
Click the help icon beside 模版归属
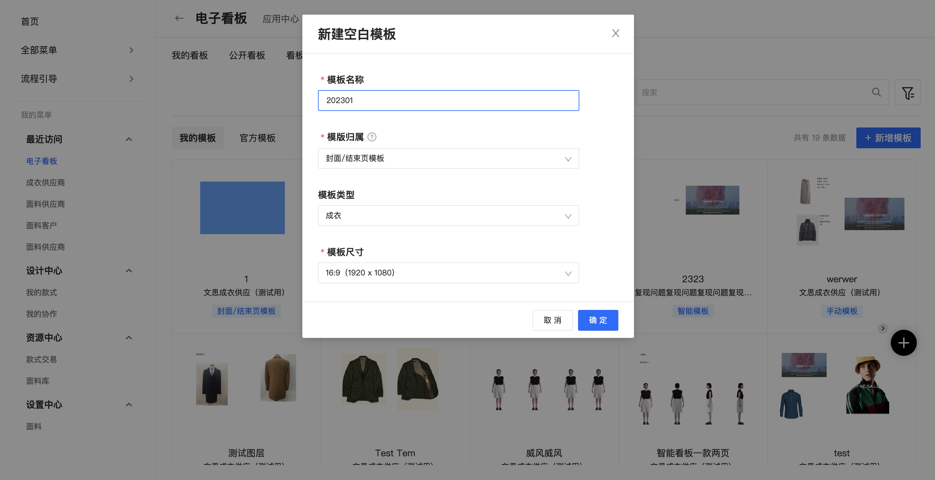(372, 137)
